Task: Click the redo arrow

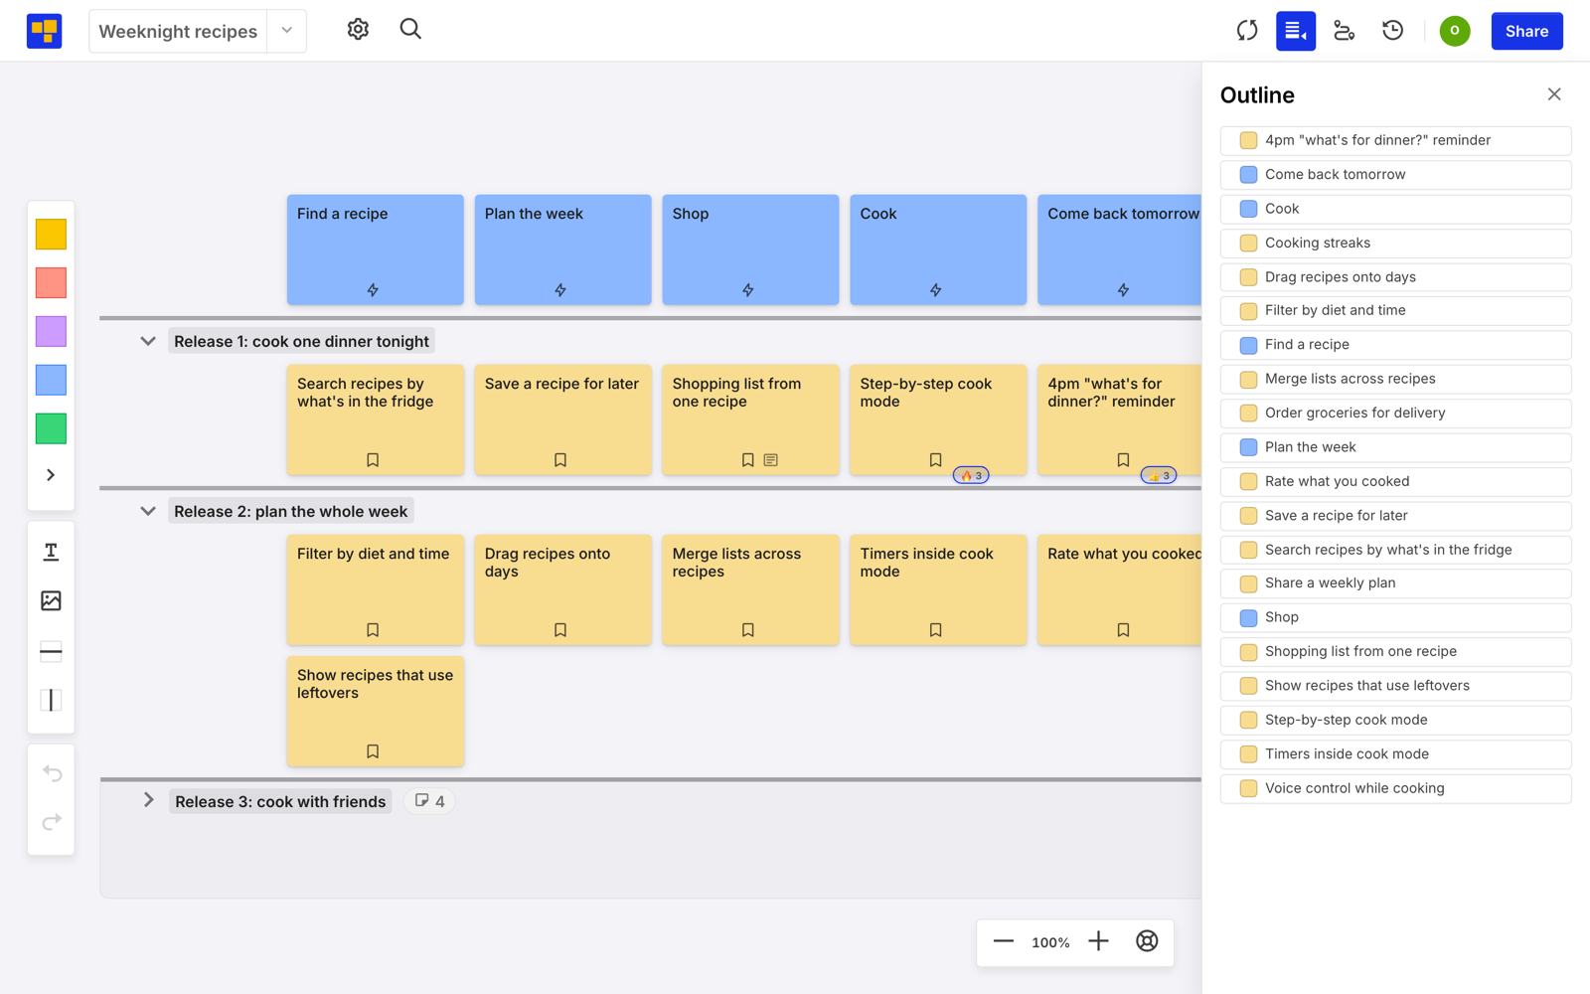Action: (x=52, y=822)
